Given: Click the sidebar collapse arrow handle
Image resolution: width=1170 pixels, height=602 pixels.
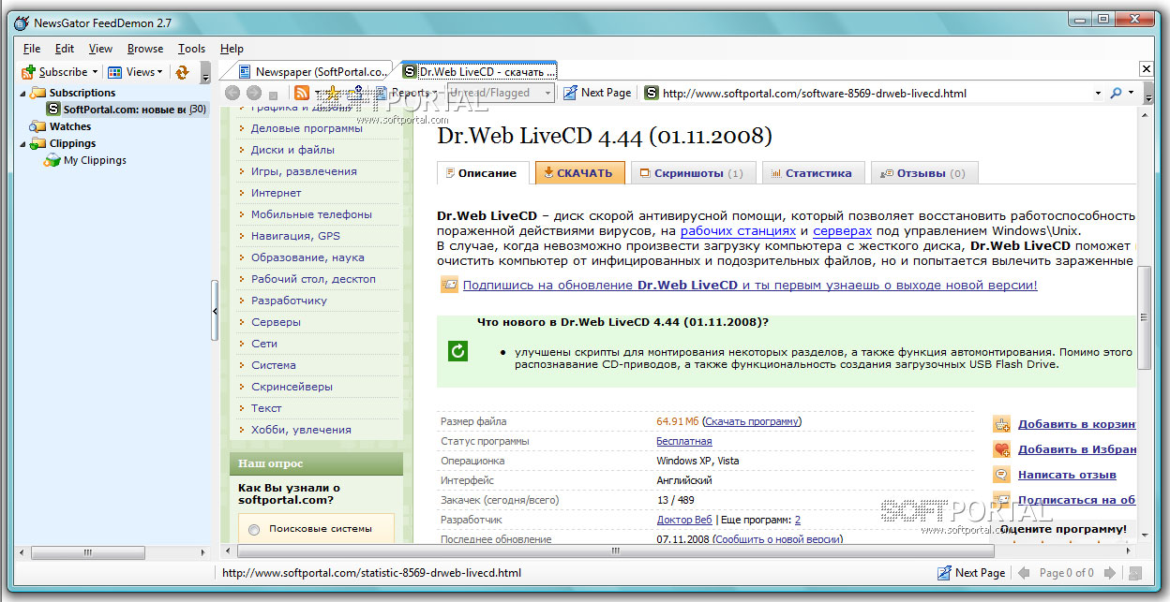Looking at the screenshot, I should coord(215,311).
